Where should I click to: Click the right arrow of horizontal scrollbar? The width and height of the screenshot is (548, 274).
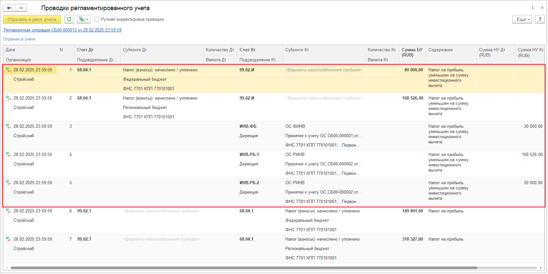541,268
